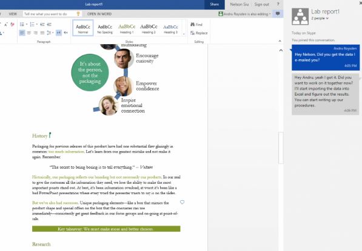This screenshot has width=362, height=251.
Task: Select OPEN IN WORD
Action: (99, 14)
